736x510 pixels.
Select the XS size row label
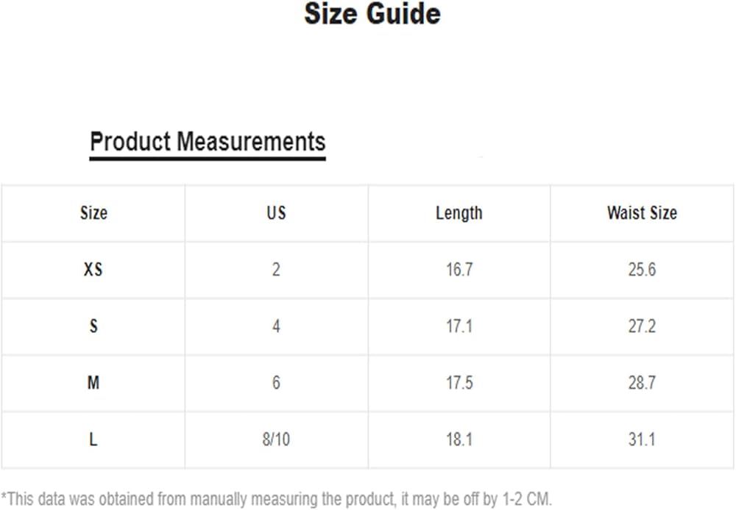click(x=93, y=270)
